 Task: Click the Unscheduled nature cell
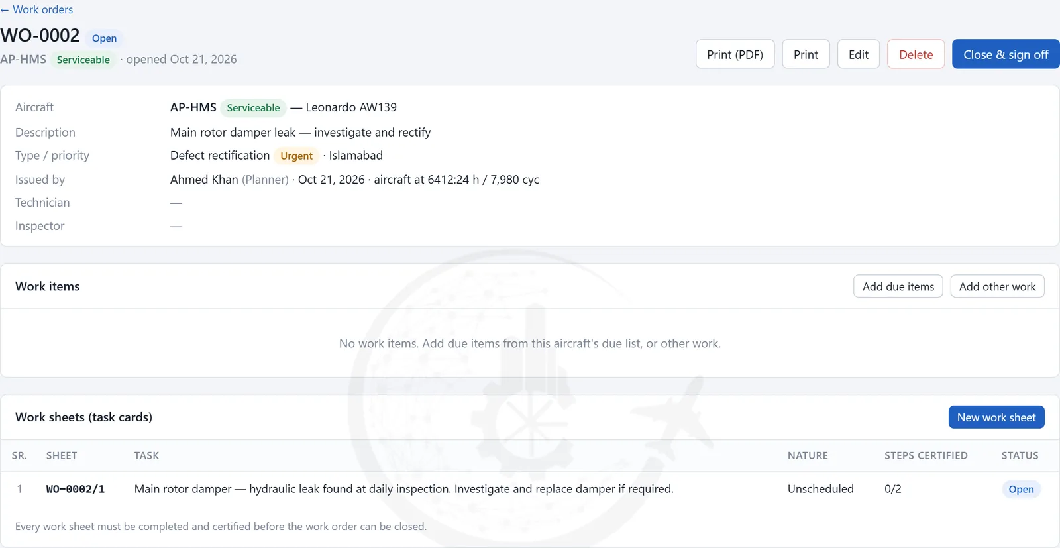(x=820, y=489)
